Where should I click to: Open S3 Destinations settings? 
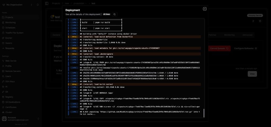click(x=13, y=102)
